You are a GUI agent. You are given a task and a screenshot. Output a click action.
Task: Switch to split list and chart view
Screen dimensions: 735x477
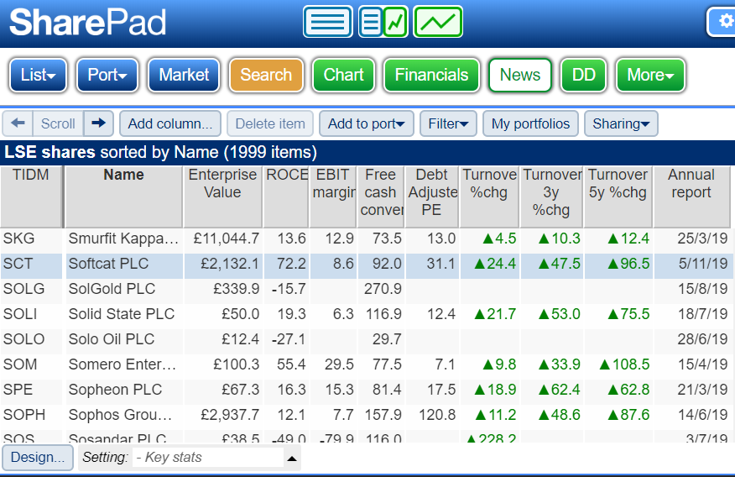(x=383, y=22)
